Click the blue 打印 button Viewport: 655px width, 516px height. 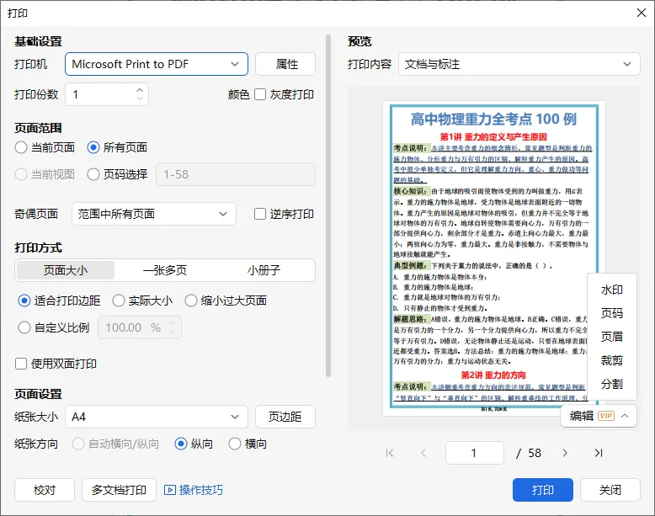[543, 490]
